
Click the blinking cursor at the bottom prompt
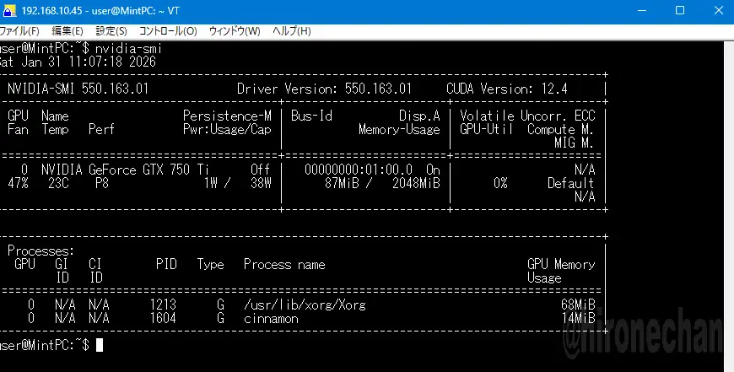coord(100,345)
